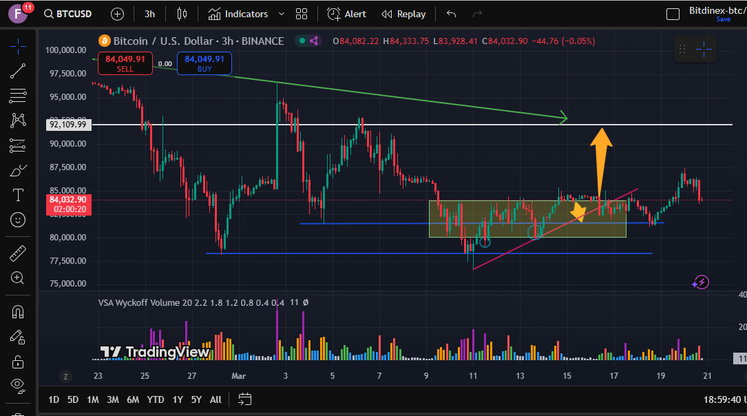
Task: Set range to 1M
Action: coord(92,399)
